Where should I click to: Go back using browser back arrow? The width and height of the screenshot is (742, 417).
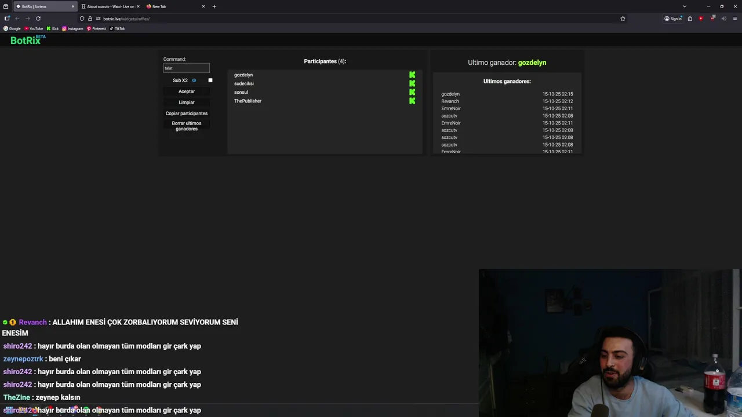17,19
